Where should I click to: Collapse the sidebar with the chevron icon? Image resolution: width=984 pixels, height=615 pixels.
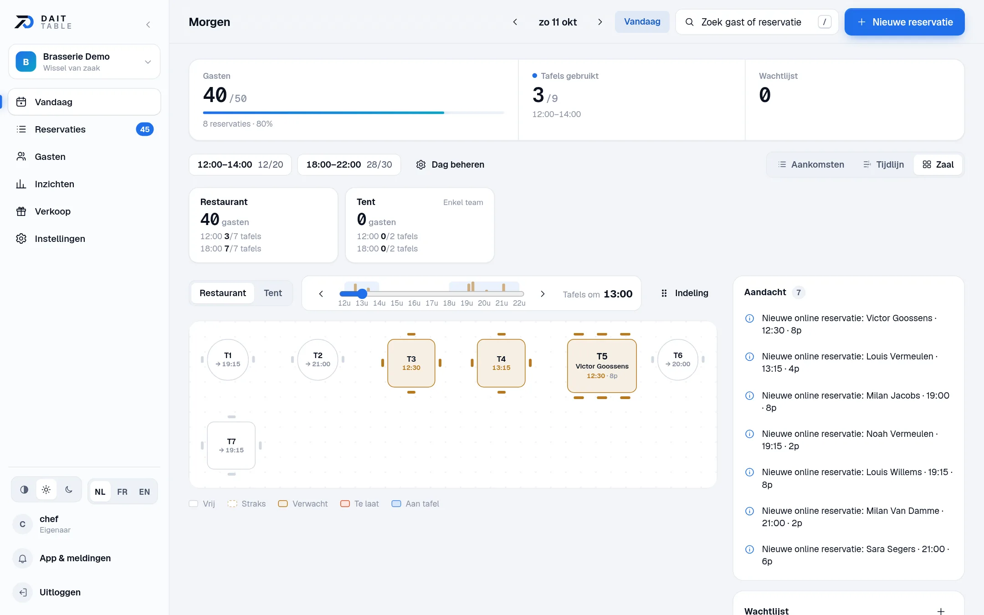click(148, 25)
